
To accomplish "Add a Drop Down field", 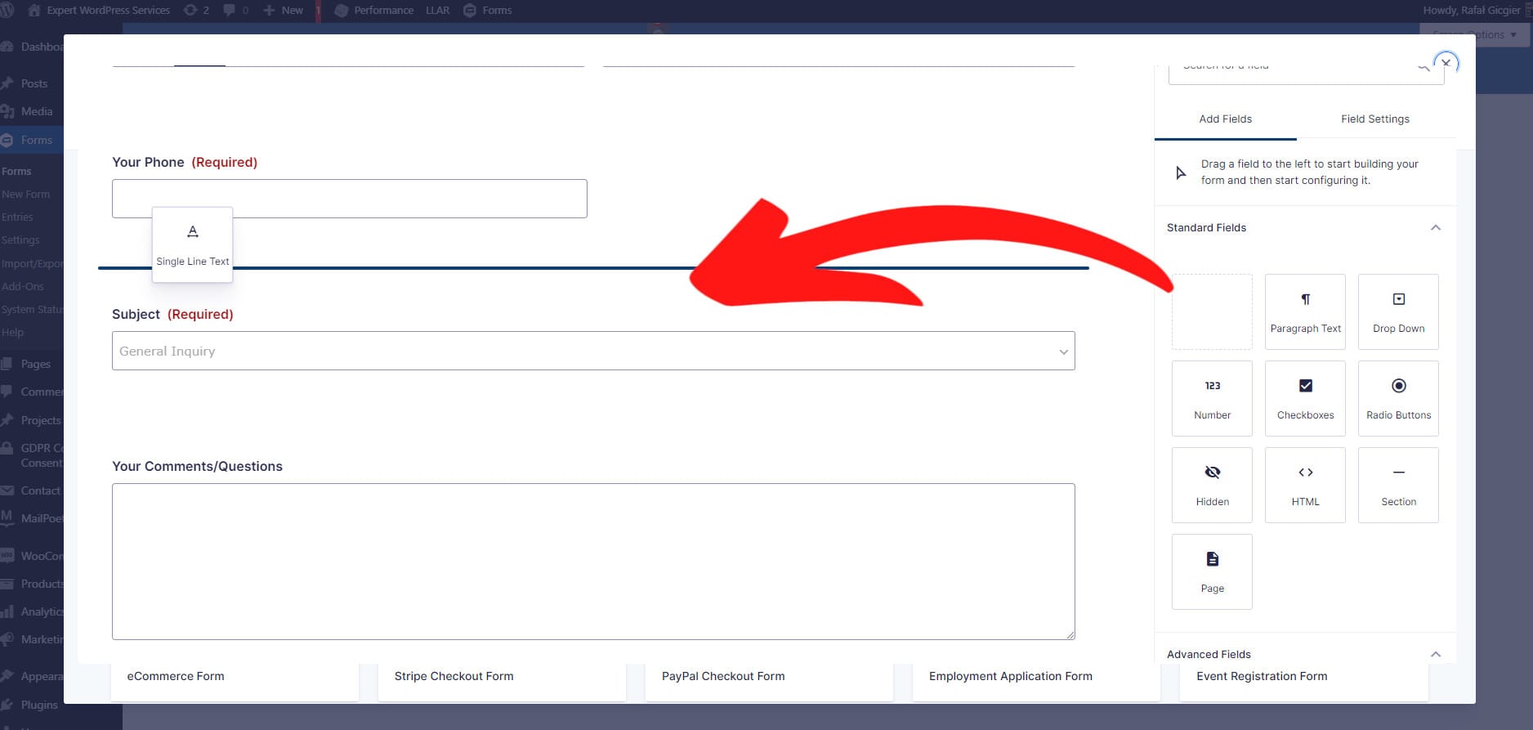I will click(1397, 311).
